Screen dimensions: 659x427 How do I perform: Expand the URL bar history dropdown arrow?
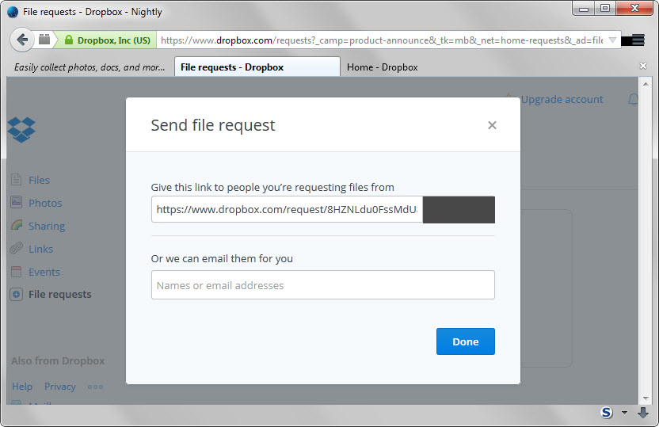click(612, 40)
